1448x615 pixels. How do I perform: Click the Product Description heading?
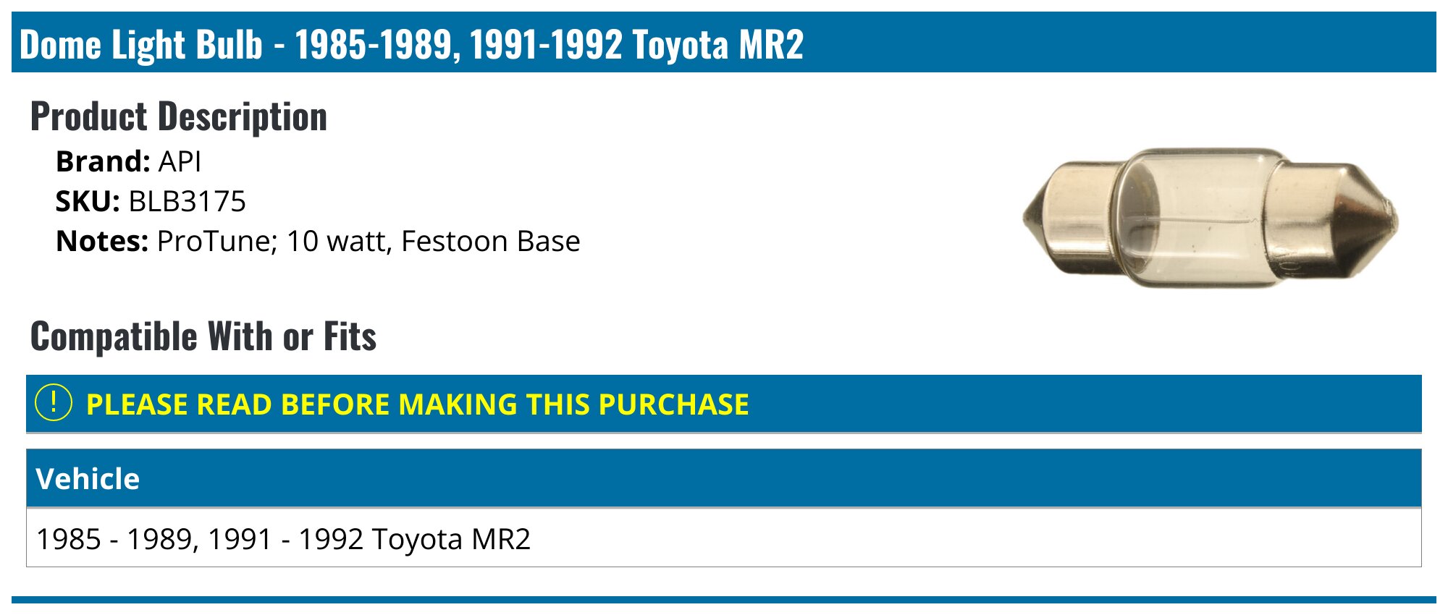pos(179,116)
